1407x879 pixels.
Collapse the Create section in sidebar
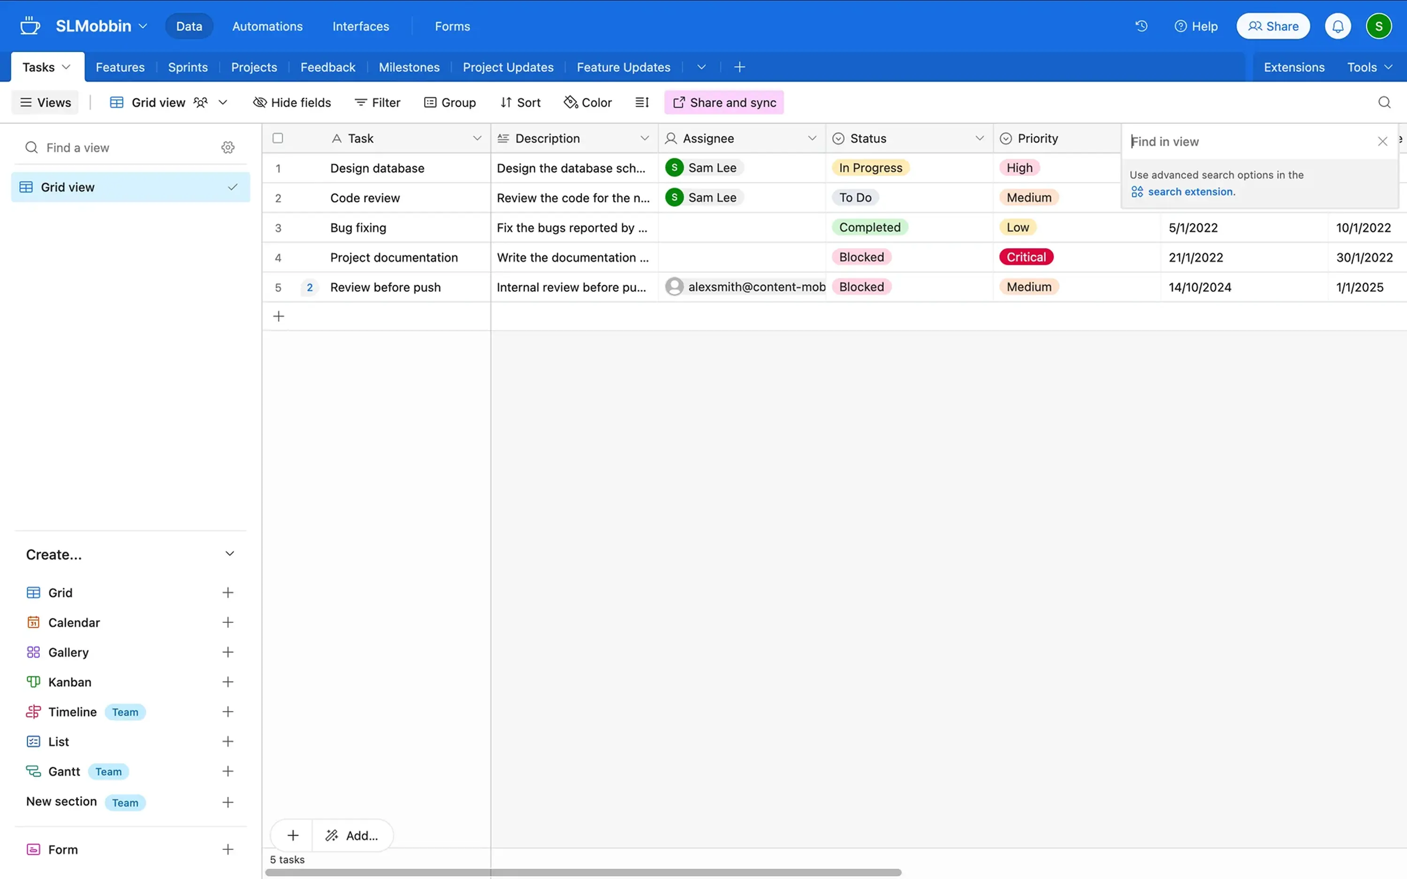(x=230, y=553)
